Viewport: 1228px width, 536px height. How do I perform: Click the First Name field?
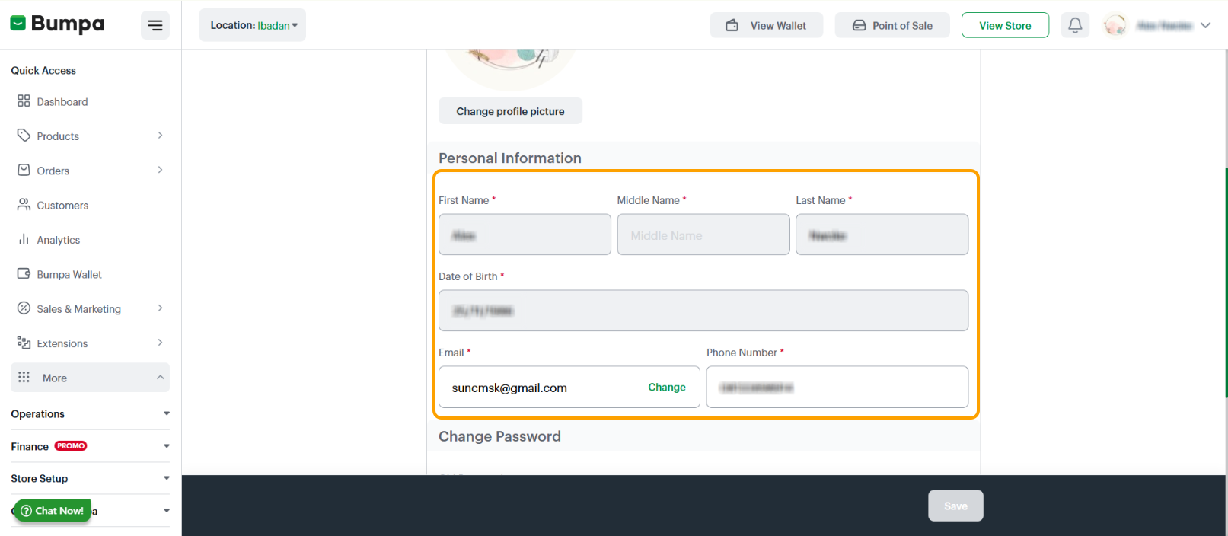[525, 234]
